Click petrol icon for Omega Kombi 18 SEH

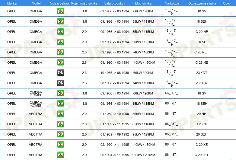coord(60,104)
